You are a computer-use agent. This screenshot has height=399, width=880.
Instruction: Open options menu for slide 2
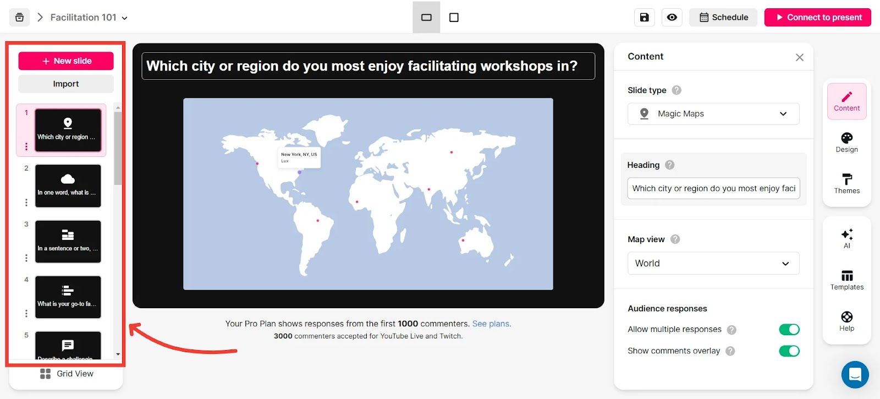26,203
